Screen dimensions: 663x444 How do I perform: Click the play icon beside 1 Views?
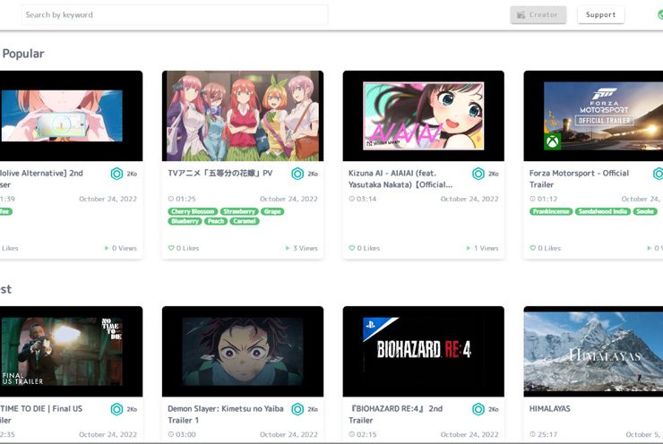pyautogui.click(x=468, y=248)
